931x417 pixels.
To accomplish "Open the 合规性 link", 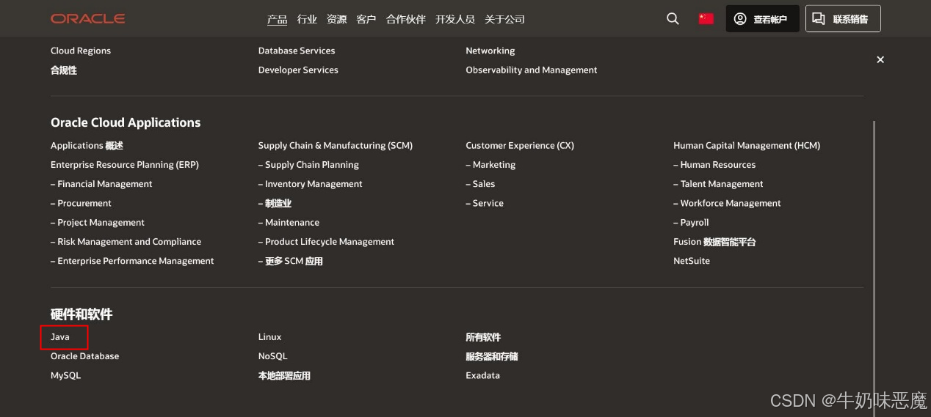I will tap(64, 70).
